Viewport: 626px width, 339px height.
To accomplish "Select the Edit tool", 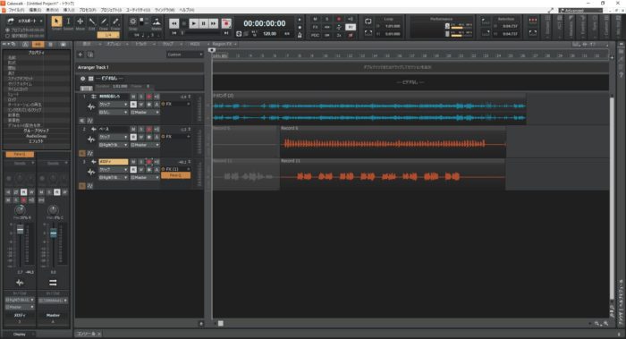I will [92, 21].
